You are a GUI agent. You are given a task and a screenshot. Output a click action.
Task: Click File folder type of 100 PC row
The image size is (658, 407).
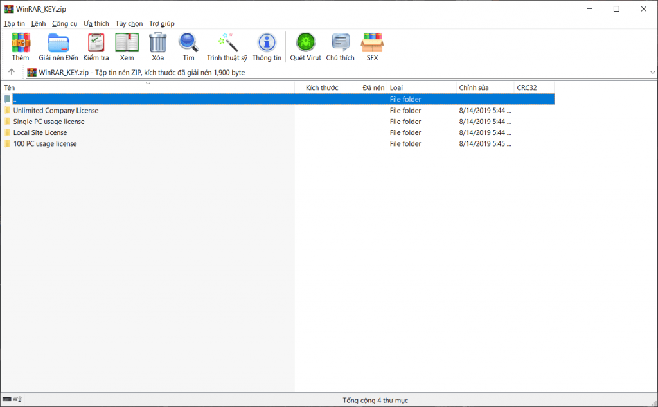click(405, 143)
